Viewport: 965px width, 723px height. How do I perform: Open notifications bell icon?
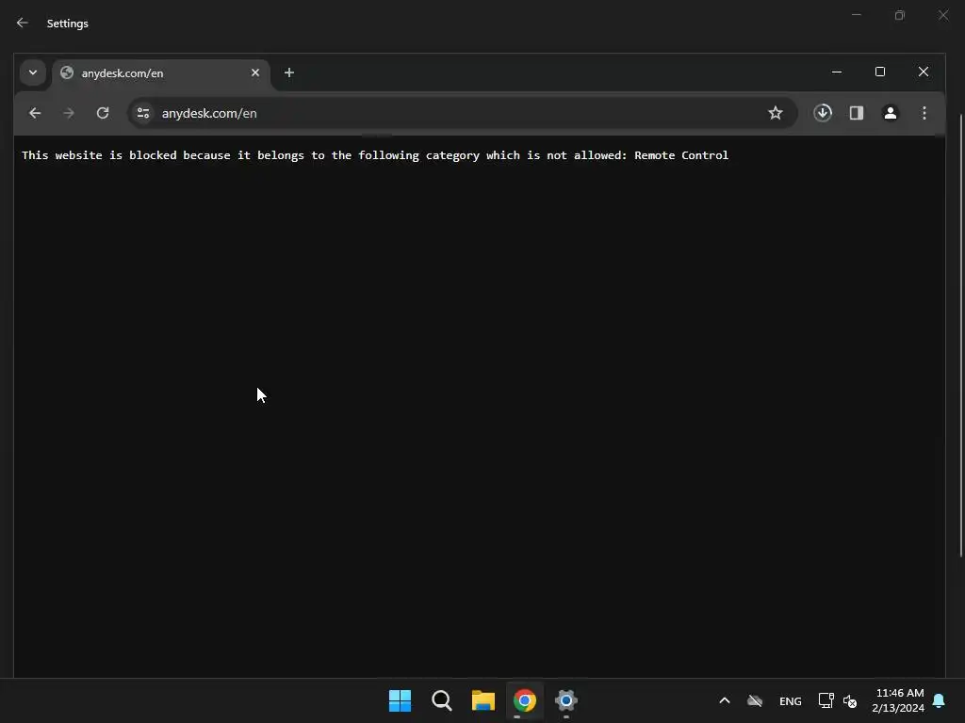[x=940, y=700]
